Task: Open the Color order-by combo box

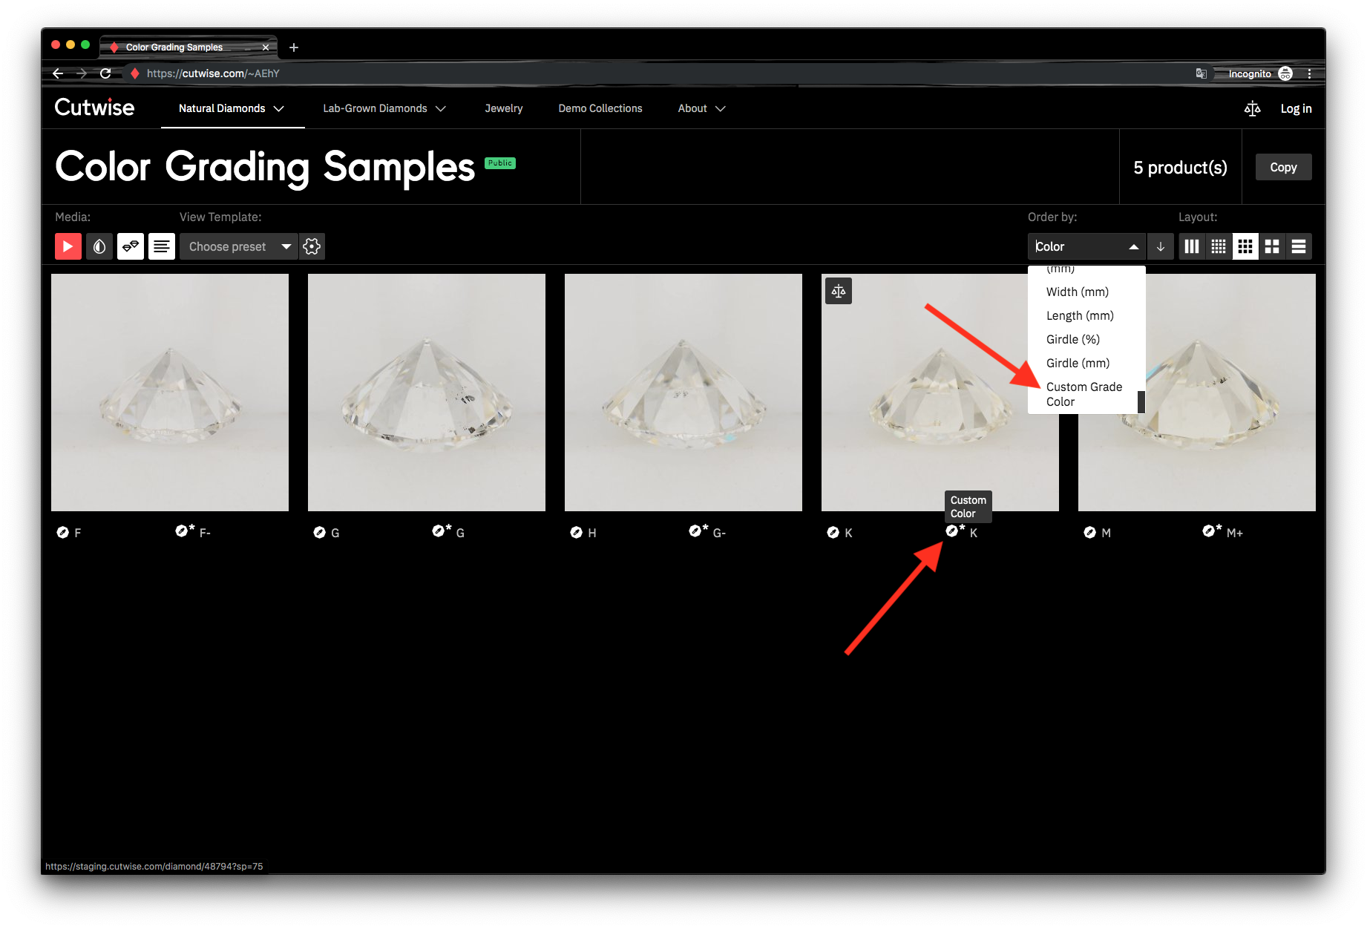Action: tap(1086, 246)
